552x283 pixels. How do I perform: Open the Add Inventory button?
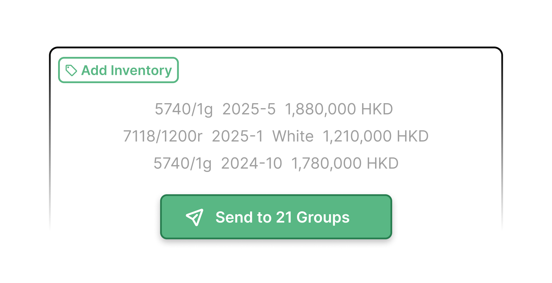[x=119, y=70]
